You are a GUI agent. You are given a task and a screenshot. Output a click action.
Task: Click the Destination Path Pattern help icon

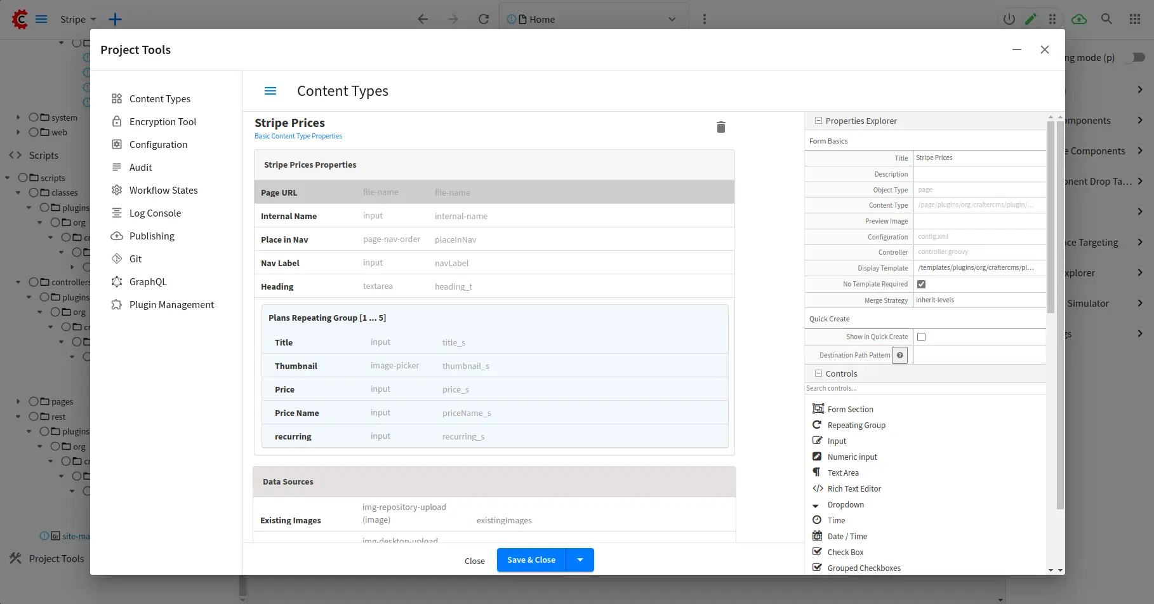tap(899, 355)
